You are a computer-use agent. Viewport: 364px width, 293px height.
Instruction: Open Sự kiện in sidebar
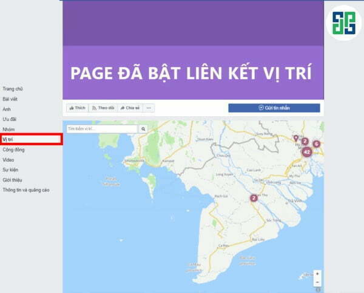click(10, 170)
